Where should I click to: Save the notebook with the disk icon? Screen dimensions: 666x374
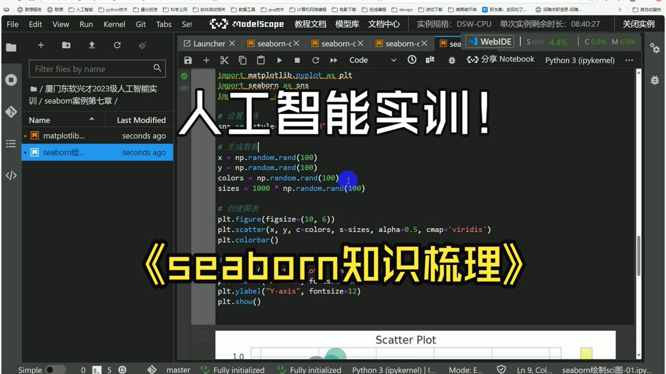(188, 60)
